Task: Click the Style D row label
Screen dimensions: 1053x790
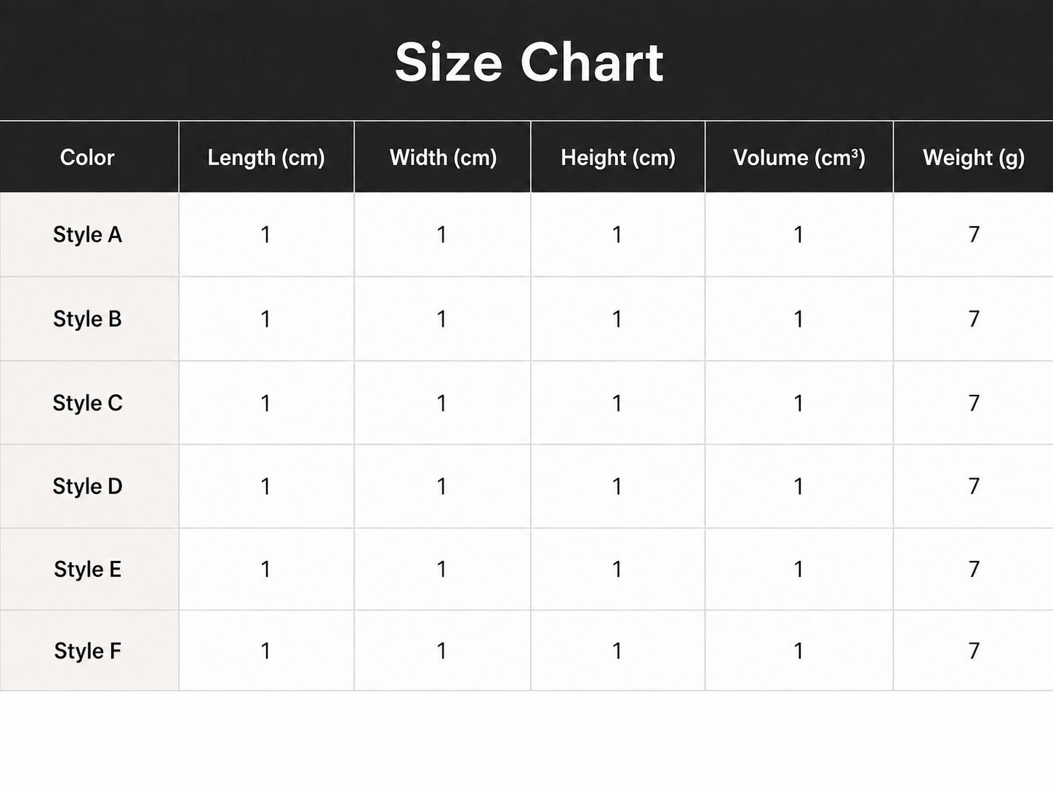Action: [x=87, y=487]
